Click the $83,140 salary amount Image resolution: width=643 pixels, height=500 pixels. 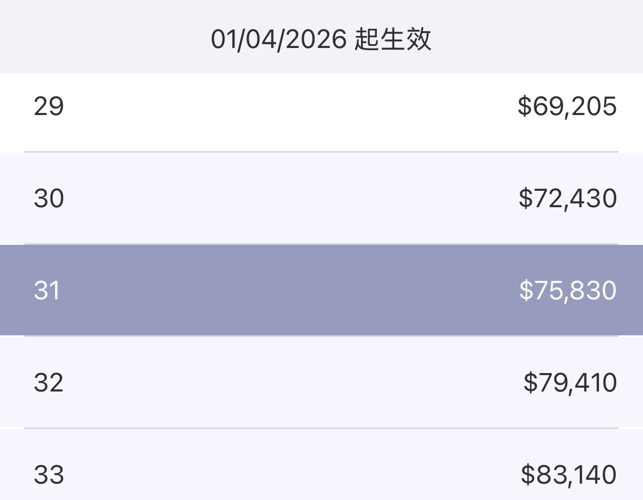[x=568, y=475]
